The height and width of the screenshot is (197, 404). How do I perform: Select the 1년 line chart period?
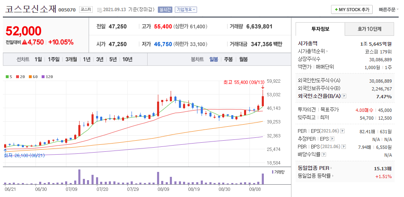(87, 59)
